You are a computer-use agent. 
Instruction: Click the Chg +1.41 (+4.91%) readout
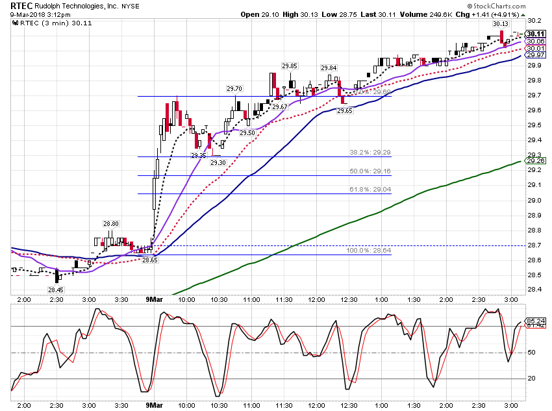[487, 14]
